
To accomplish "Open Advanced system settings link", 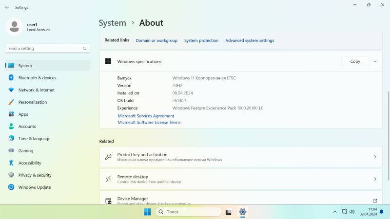I will [250, 40].
